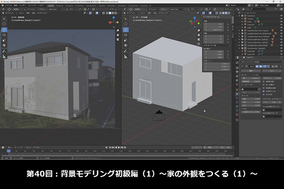Select the Annotate tool in left viewport
Image resolution: width=284 pixels, height=189 pixels.
point(4,51)
